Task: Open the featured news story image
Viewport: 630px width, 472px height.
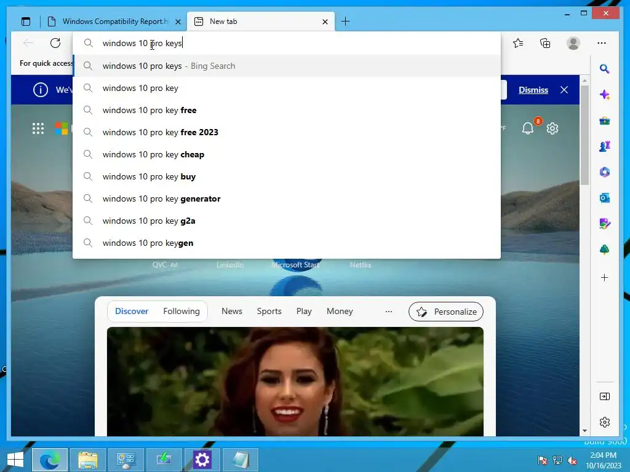Action: coord(295,381)
